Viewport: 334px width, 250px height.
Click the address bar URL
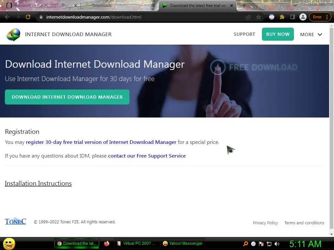pos(94,17)
